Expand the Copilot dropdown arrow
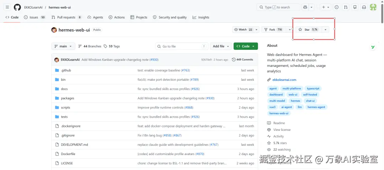This screenshot has width=384, height=170. (x=311, y=7)
